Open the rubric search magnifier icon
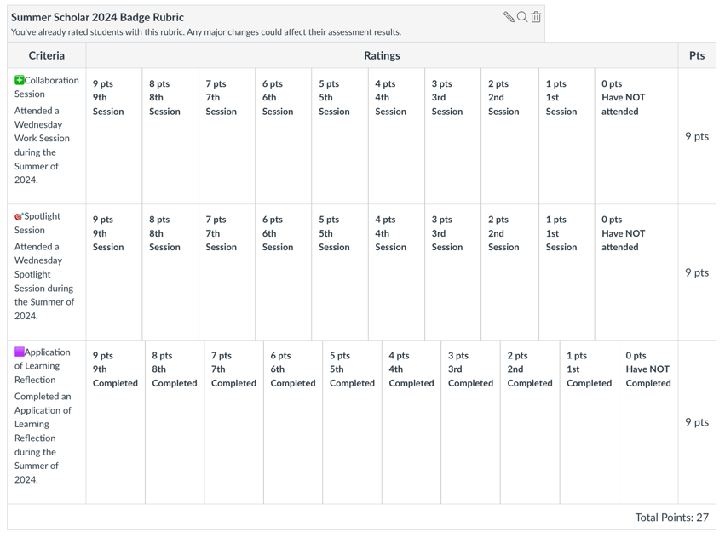 522,16
